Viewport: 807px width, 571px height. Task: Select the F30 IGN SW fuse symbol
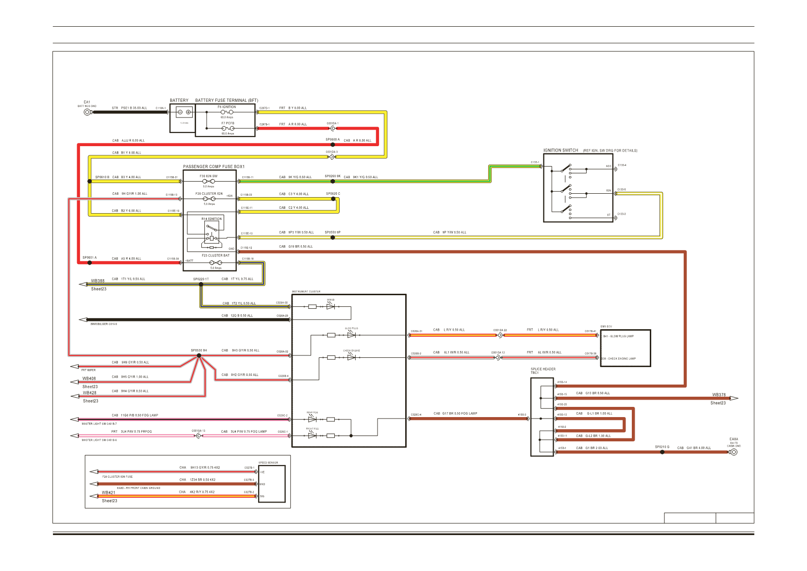pos(209,182)
